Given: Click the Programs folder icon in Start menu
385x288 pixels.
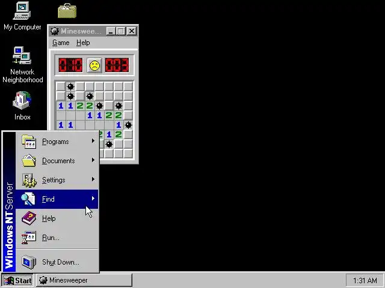Looking at the screenshot, I should tap(29, 142).
